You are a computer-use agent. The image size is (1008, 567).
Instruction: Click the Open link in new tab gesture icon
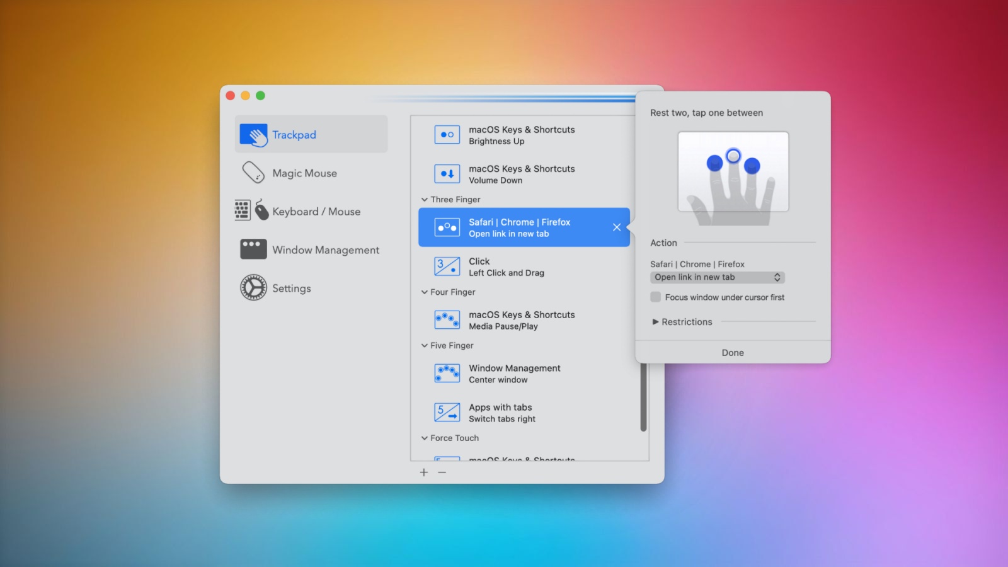(x=447, y=227)
